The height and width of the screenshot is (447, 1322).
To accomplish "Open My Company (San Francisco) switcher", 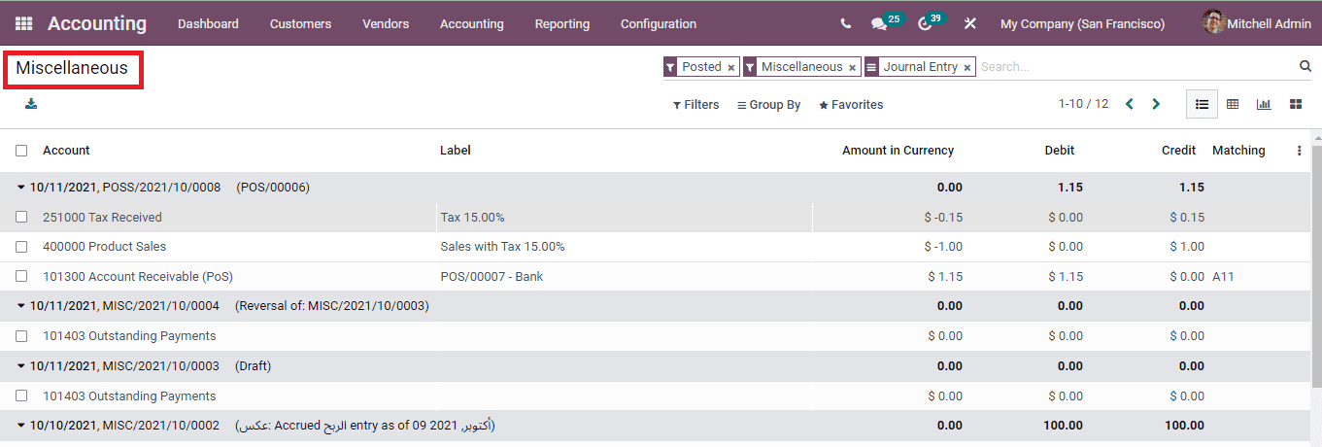I will click(x=1082, y=23).
